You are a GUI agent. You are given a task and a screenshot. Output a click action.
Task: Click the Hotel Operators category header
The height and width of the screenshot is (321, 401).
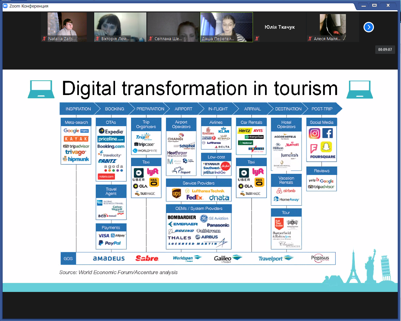tap(286, 124)
